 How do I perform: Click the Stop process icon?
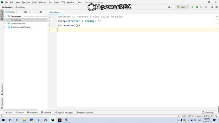pos(206,7)
